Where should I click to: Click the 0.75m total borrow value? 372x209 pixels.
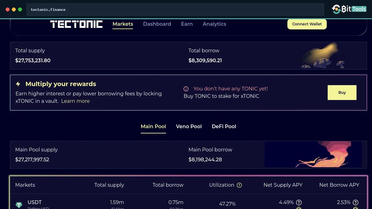176,202
